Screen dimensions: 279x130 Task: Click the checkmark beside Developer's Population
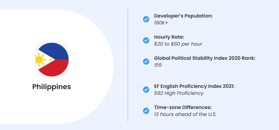pos(146,19)
